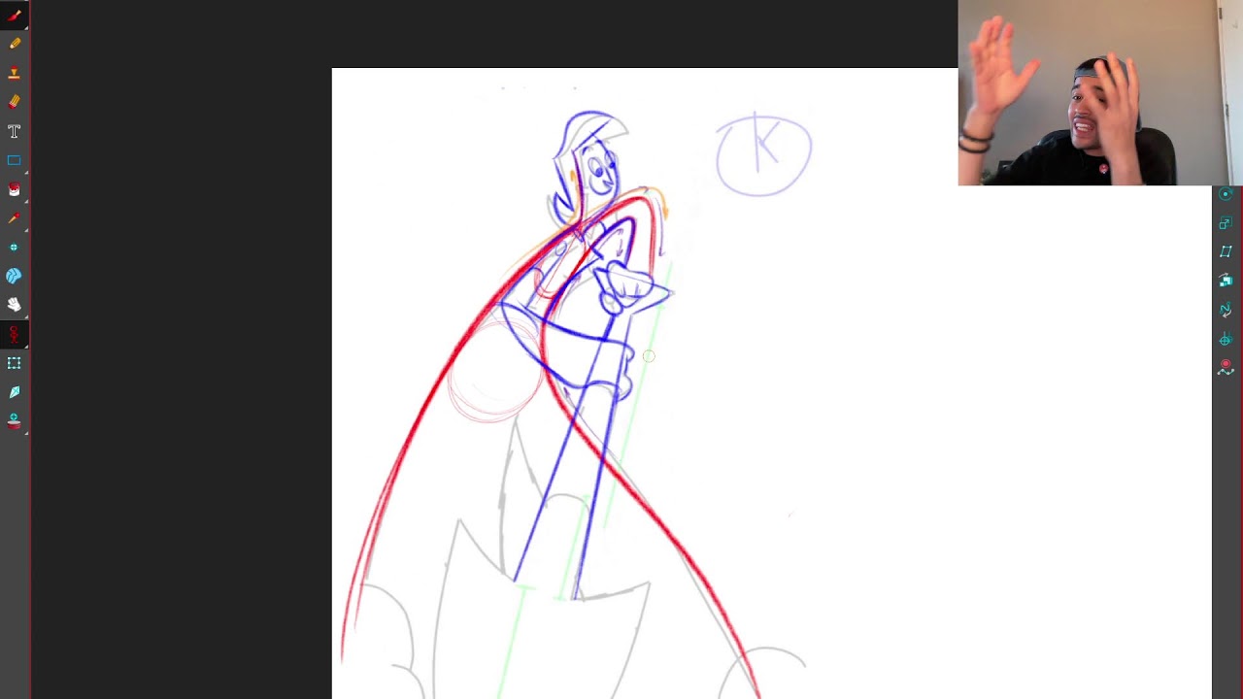
Task: Select the blue ball Morphing tool
Action: (x=15, y=276)
